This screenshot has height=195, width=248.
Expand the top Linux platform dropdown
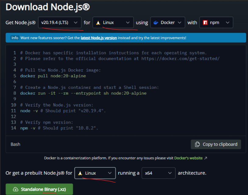tap(113, 23)
